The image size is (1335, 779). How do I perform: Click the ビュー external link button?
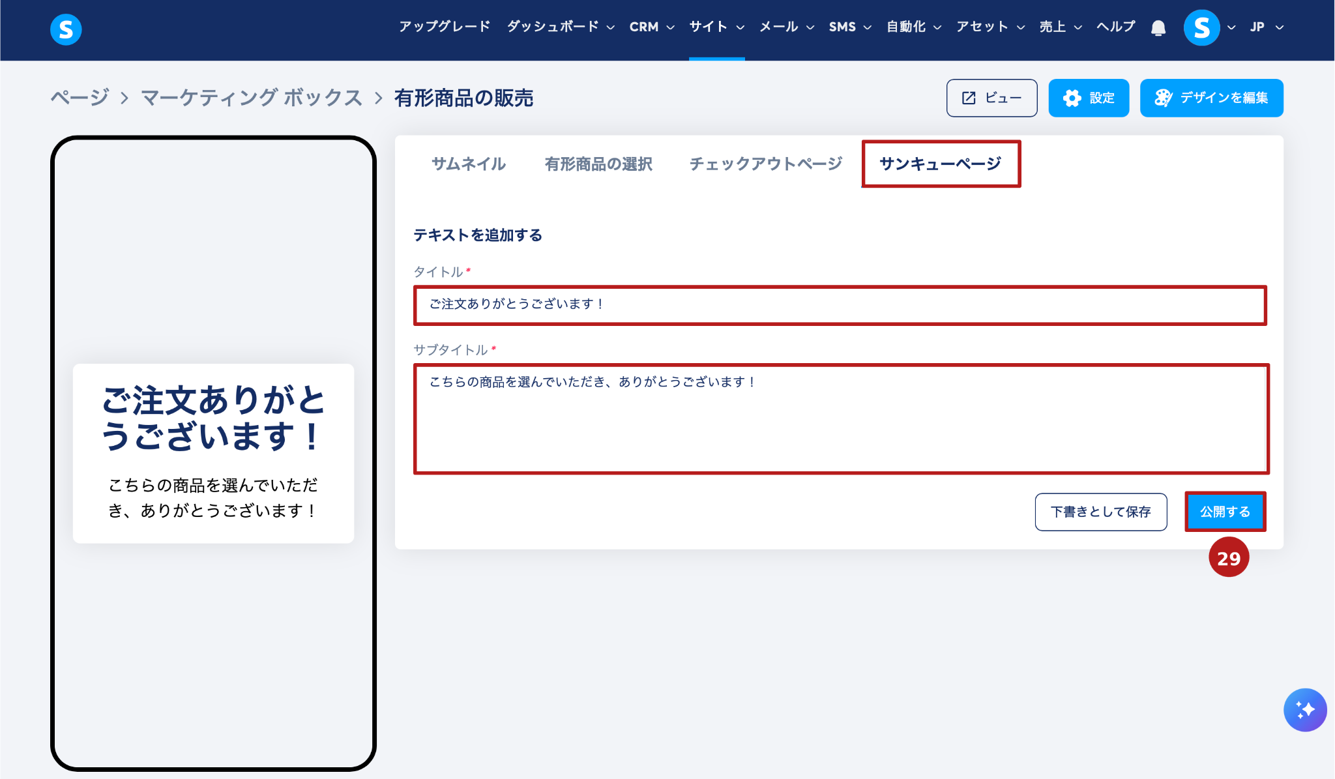tap(991, 98)
